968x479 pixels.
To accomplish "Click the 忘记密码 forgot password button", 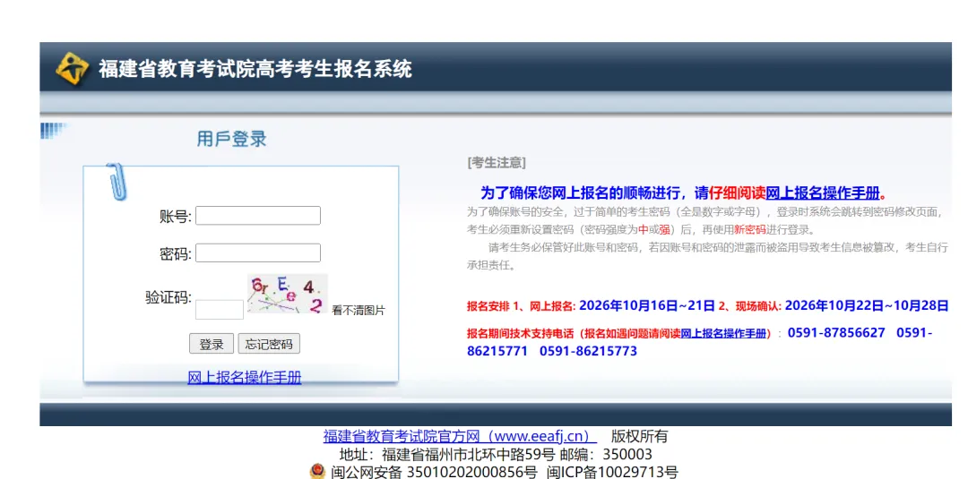I will pyautogui.click(x=269, y=344).
